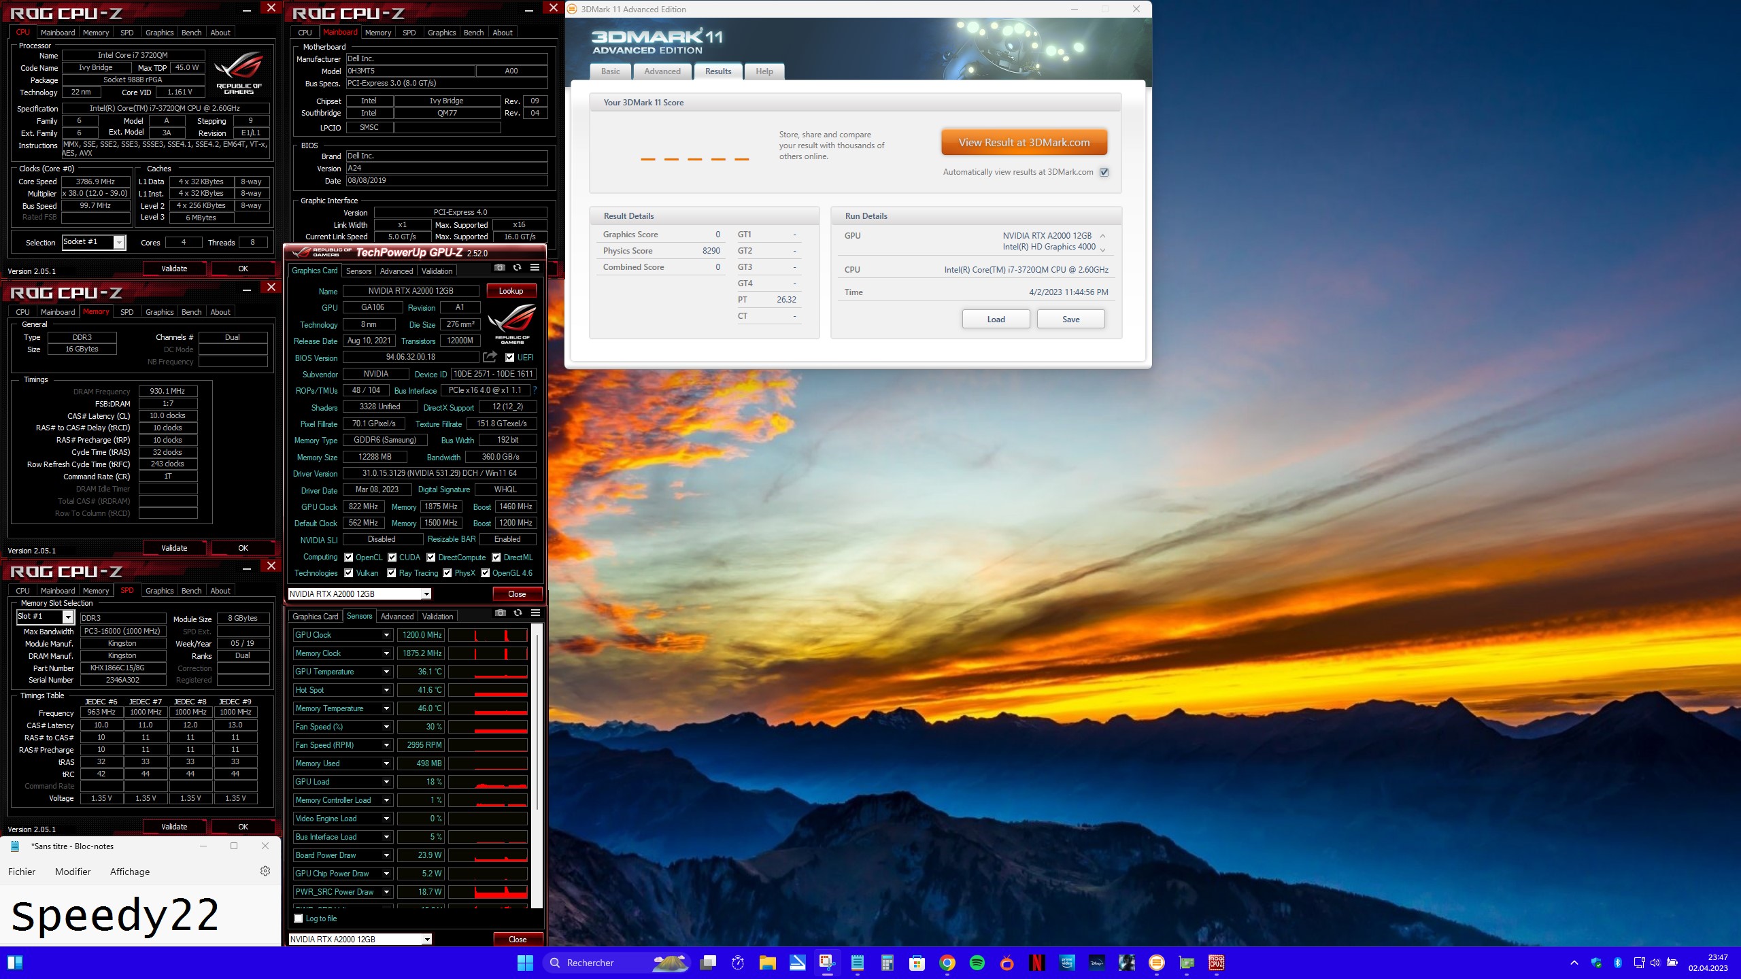Viewport: 1741px width, 979px height.
Task: Click the Bus Interface question mark
Action: (x=535, y=390)
